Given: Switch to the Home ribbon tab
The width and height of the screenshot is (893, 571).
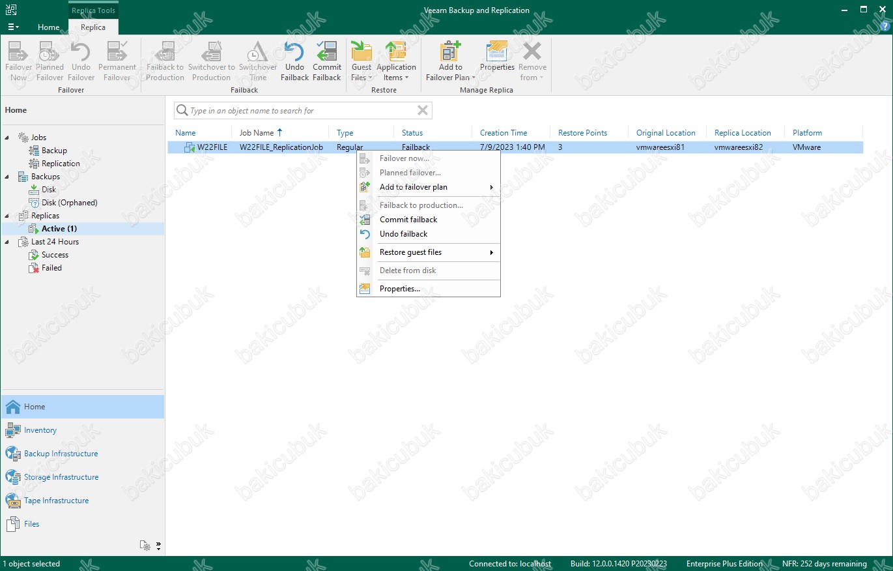Looking at the screenshot, I should pos(49,27).
